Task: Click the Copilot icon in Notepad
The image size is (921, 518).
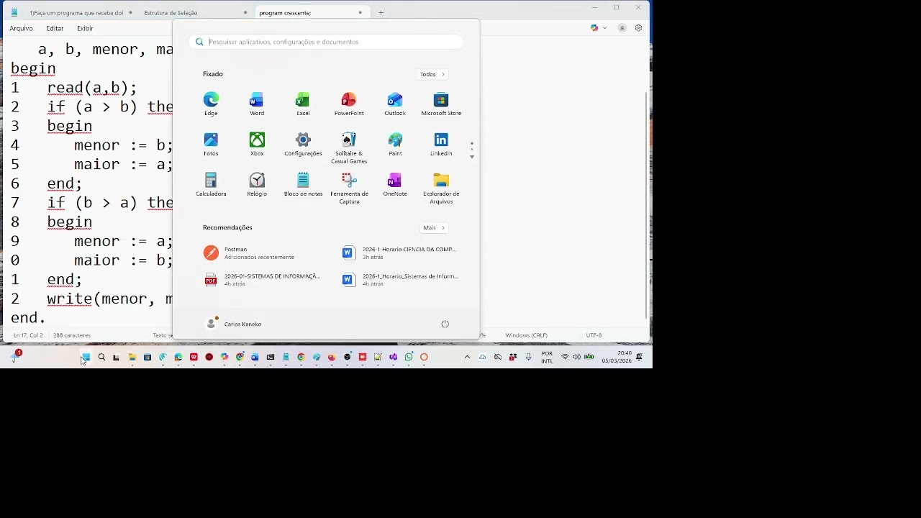Action: point(594,28)
